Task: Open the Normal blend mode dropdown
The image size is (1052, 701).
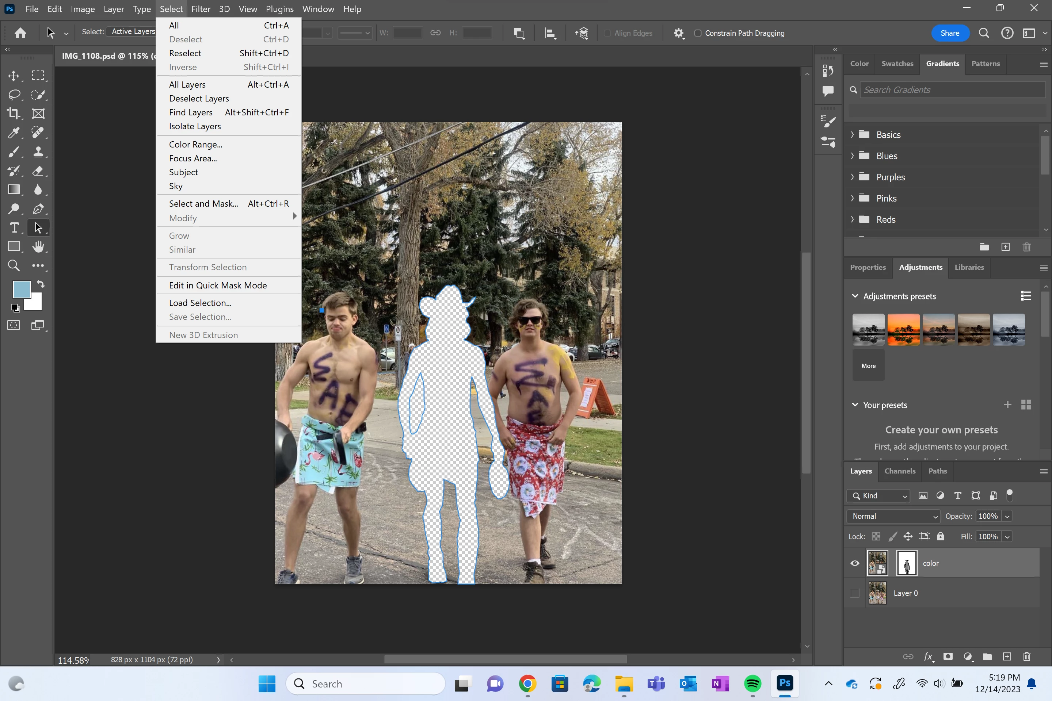Action: click(893, 516)
